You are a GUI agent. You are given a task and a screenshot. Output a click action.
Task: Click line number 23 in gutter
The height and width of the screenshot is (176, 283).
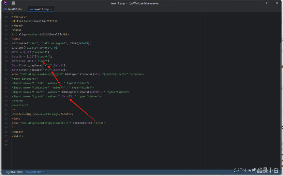[6, 75]
